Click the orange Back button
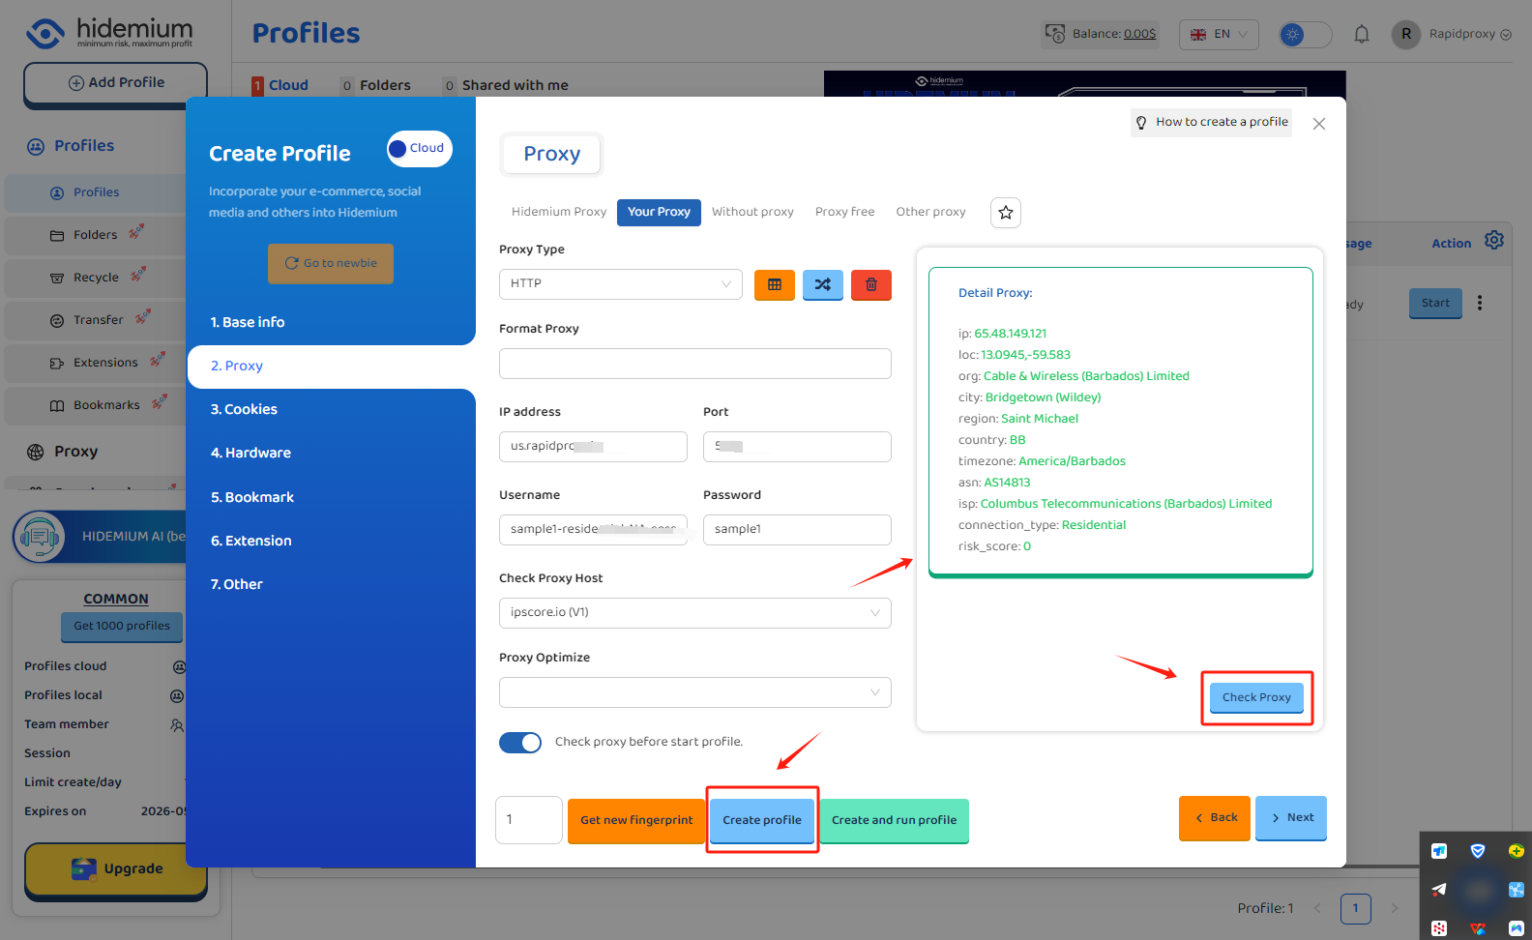Image resolution: width=1532 pixels, height=940 pixels. (1215, 818)
